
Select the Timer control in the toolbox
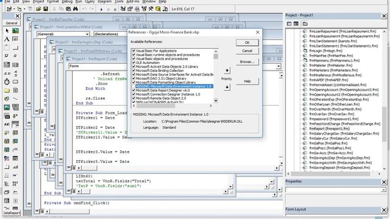pos(7,82)
